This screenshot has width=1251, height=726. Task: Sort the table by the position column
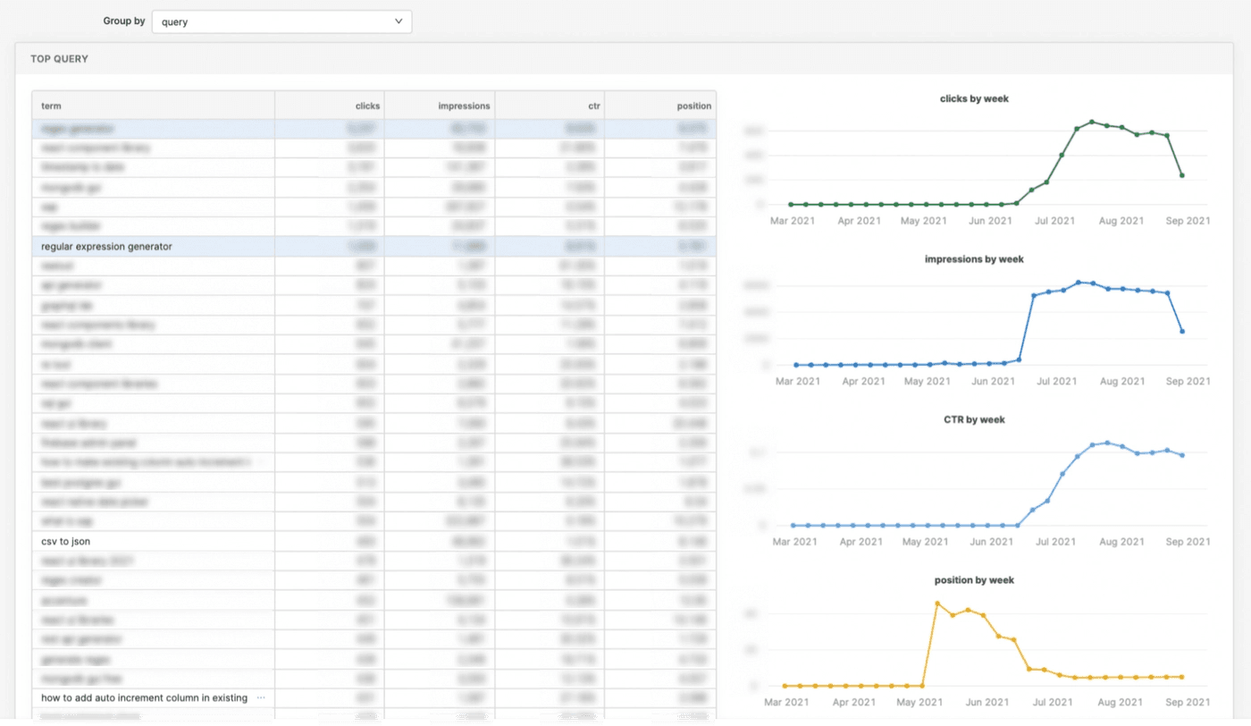[693, 105]
